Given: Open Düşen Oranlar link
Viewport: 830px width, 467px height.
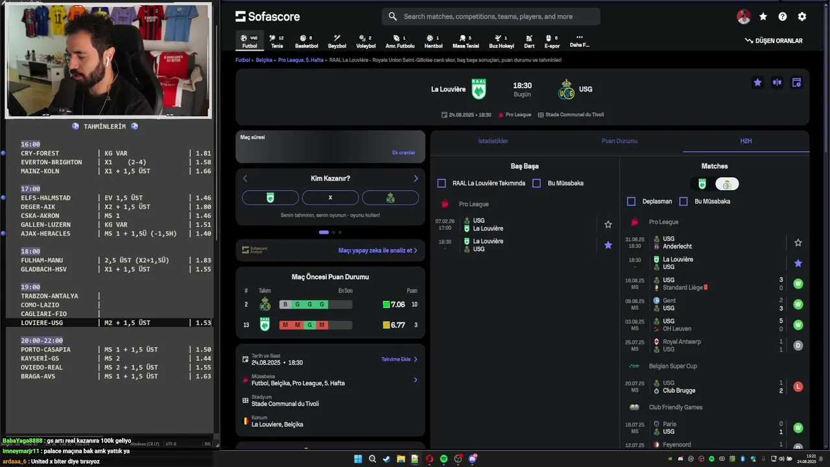Looking at the screenshot, I should [774, 41].
